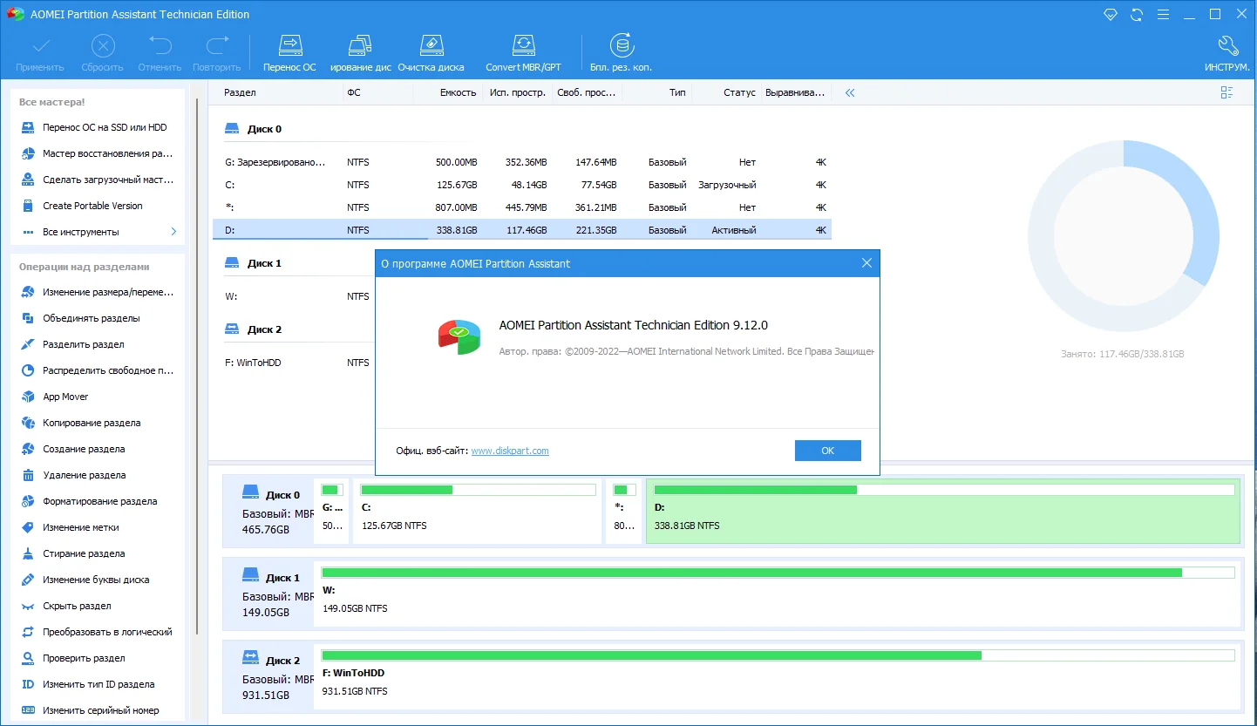Click OK in the About dialog
The image size is (1257, 726).
pos(828,451)
